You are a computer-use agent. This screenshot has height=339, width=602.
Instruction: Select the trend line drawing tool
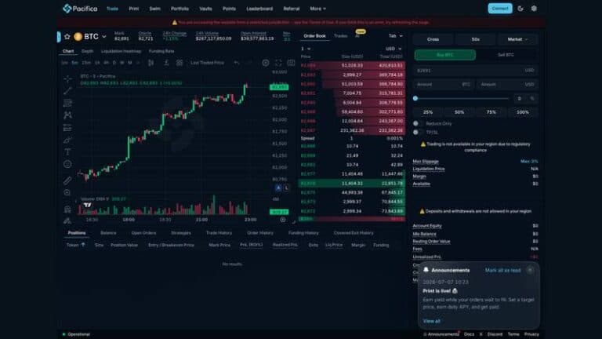coord(67,91)
